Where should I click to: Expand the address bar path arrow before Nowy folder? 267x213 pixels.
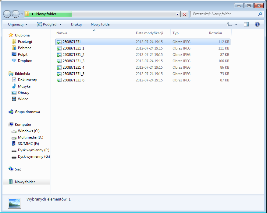coord(33,14)
